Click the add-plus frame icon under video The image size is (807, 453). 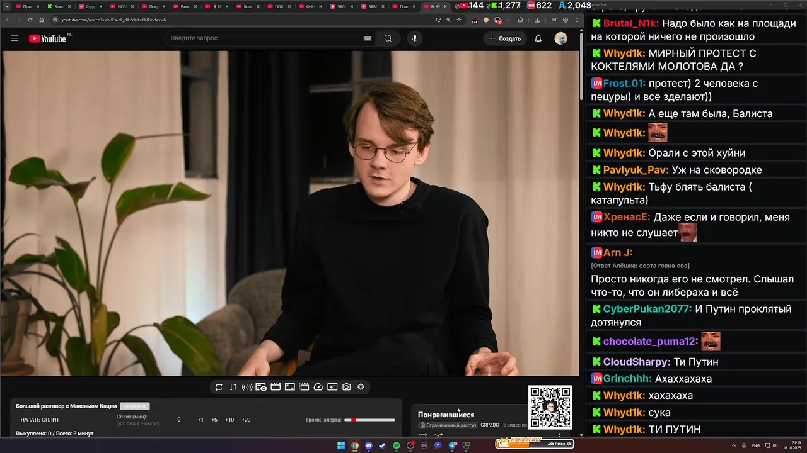click(332, 387)
